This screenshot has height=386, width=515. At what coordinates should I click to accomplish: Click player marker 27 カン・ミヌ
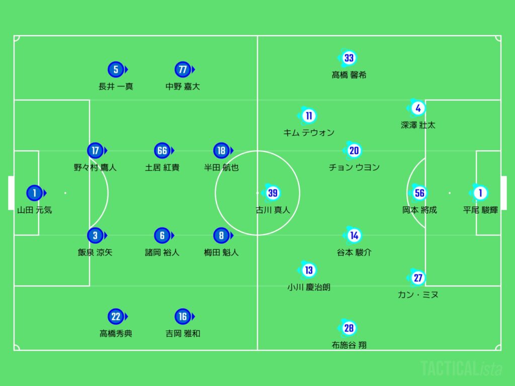[x=417, y=277]
